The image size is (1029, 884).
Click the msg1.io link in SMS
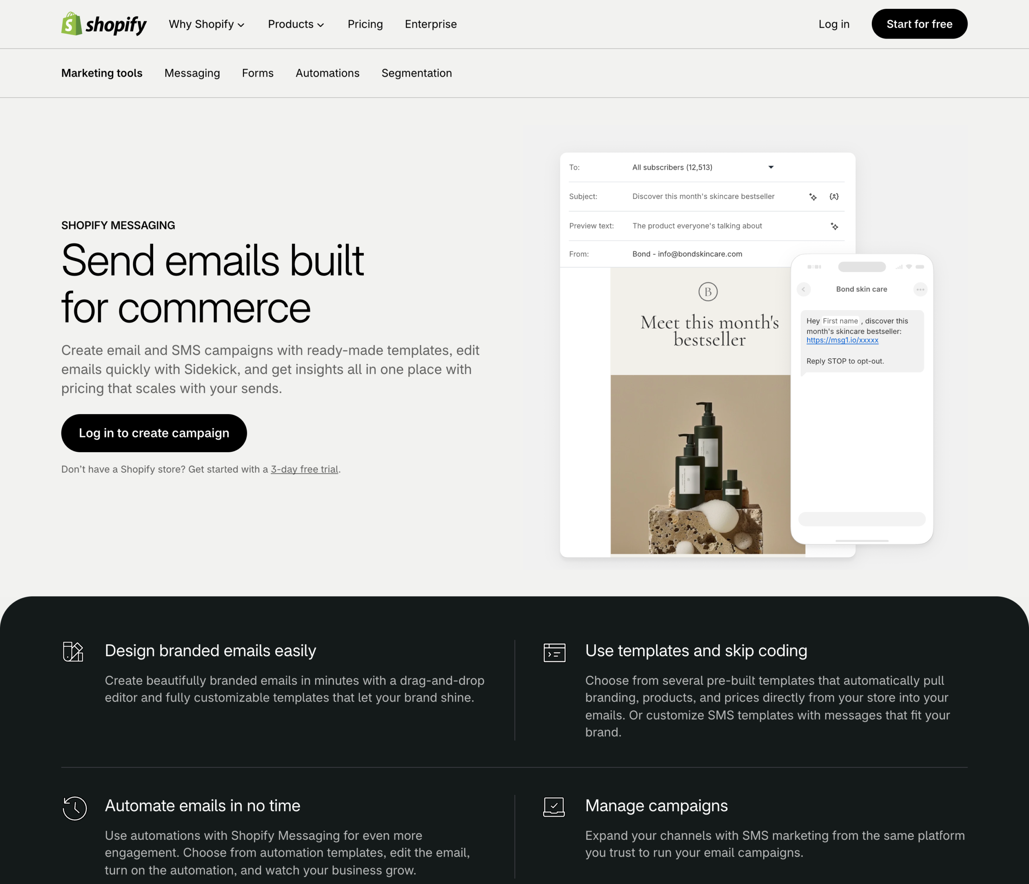click(x=842, y=341)
